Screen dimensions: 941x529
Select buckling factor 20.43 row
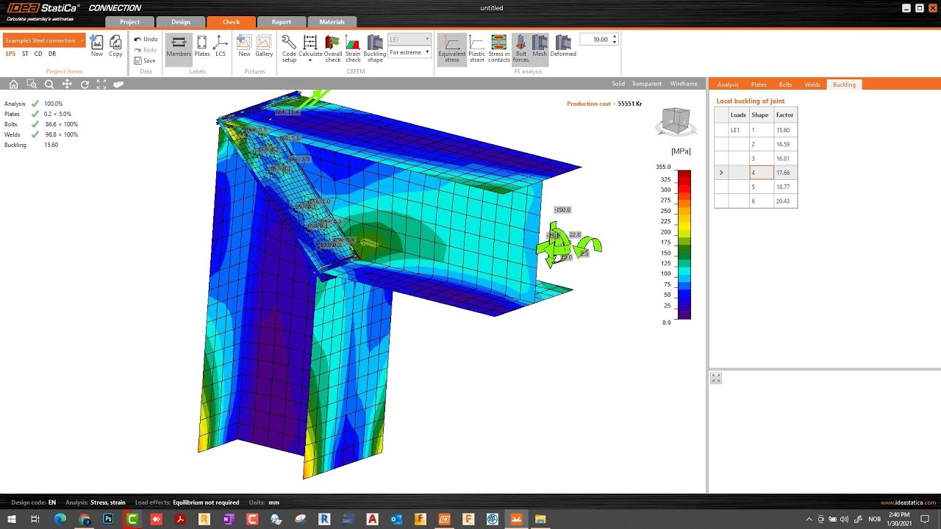[756, 201]
